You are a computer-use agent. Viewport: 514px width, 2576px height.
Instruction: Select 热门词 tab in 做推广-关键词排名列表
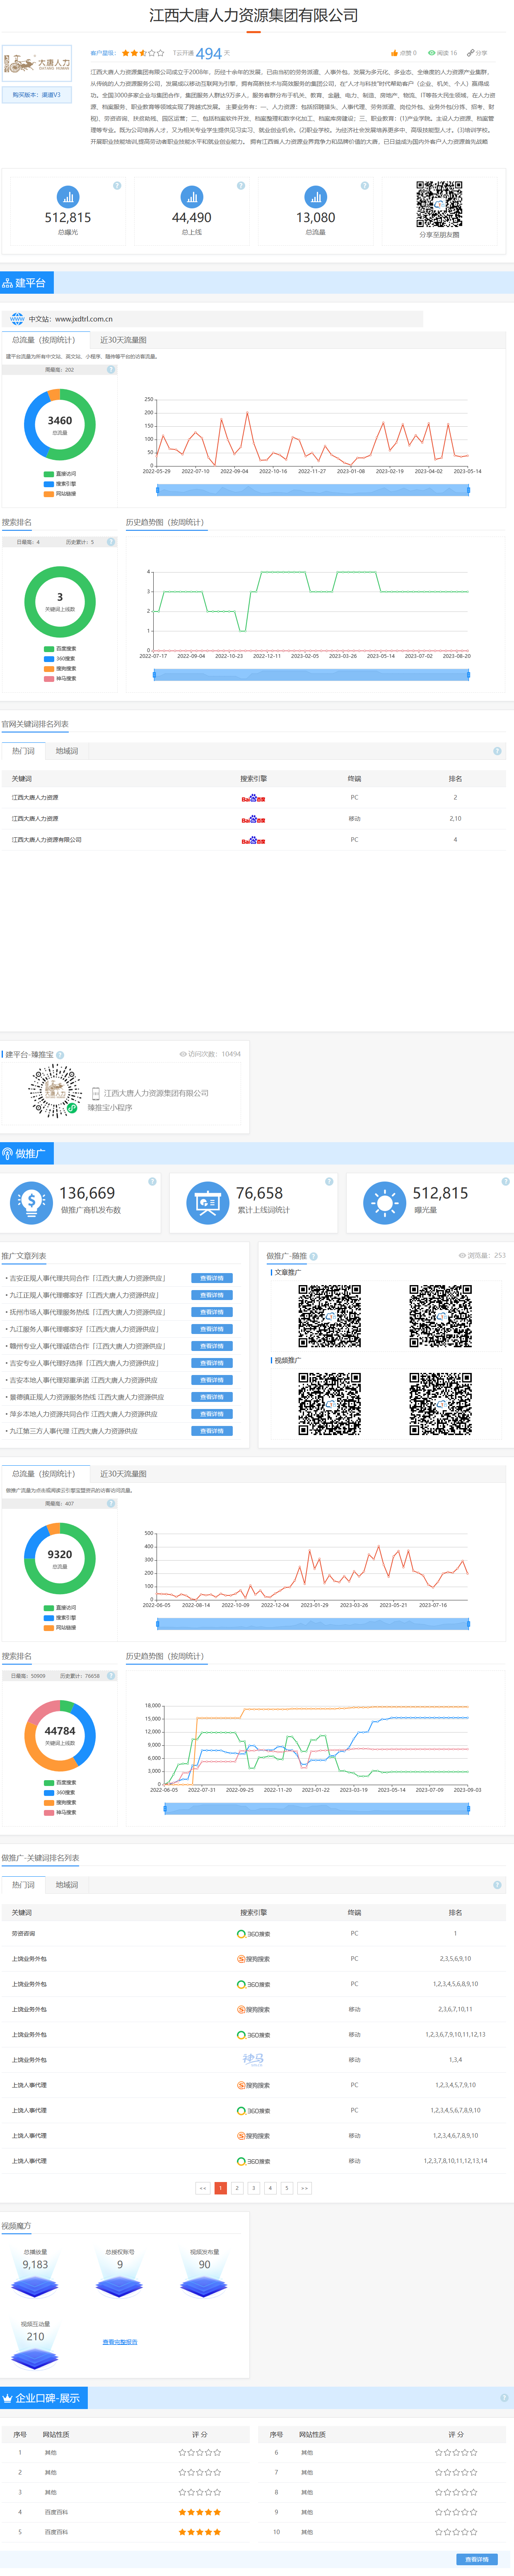[23, 1885]
